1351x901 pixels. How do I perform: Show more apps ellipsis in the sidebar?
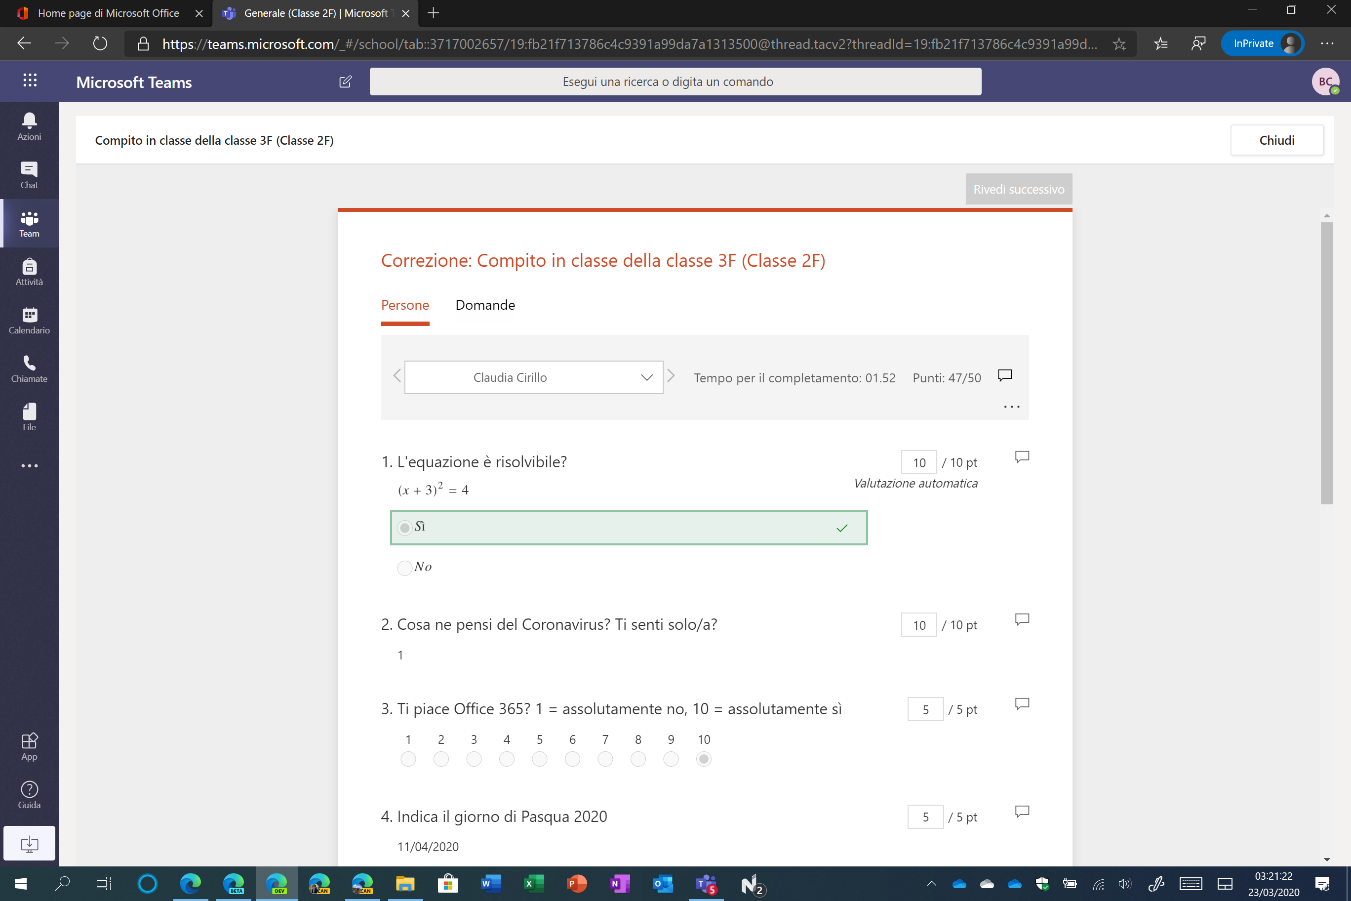coord(29,465)
